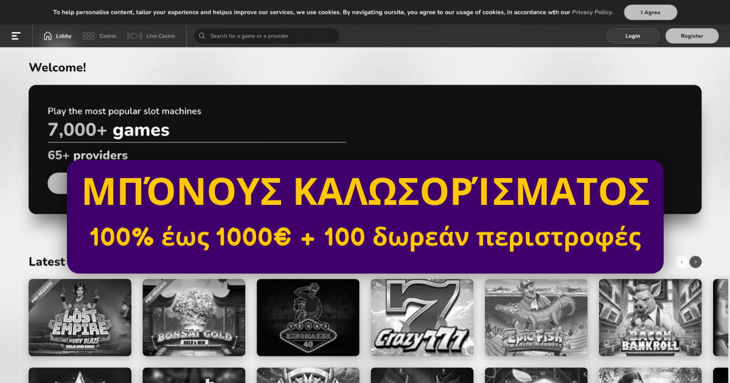This screenshot has width=730, height=383.
Task: Click the search magnifier icon
Action: pyautogui.click(x=202, y=36)
